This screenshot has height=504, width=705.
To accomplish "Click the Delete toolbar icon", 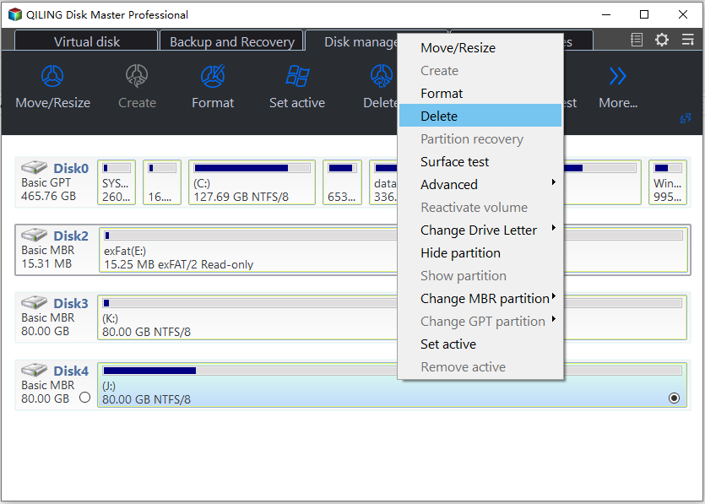I will click(382, 76).
